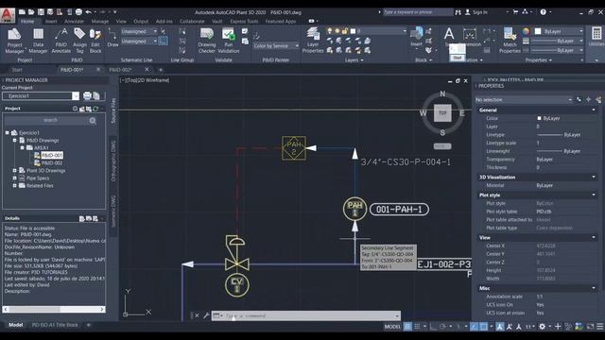Toggle layer on/off lightbulb in Layers panel

(x=330, y=31)
